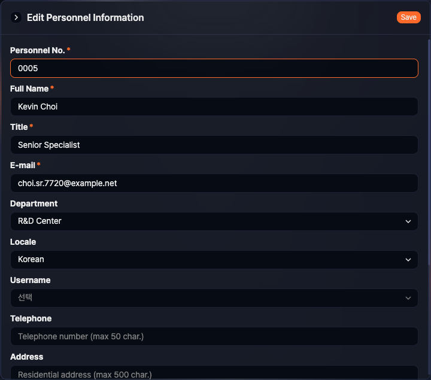This screenshot has height=380, width=431.
Task: Click the Telephone number input field
Action: (214, 336)
